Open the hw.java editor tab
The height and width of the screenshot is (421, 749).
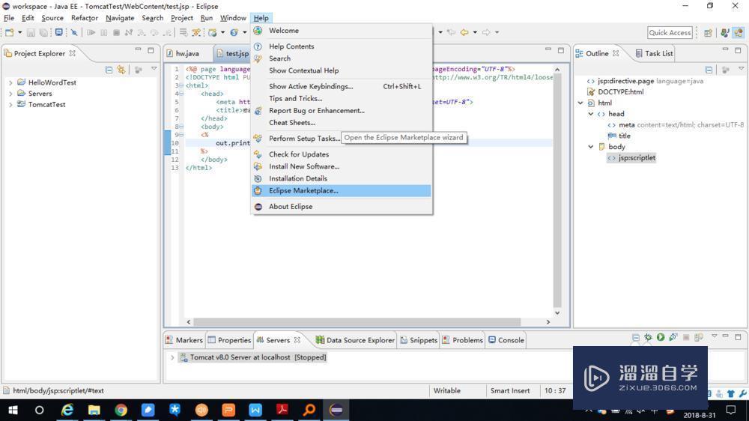point(187,54)
